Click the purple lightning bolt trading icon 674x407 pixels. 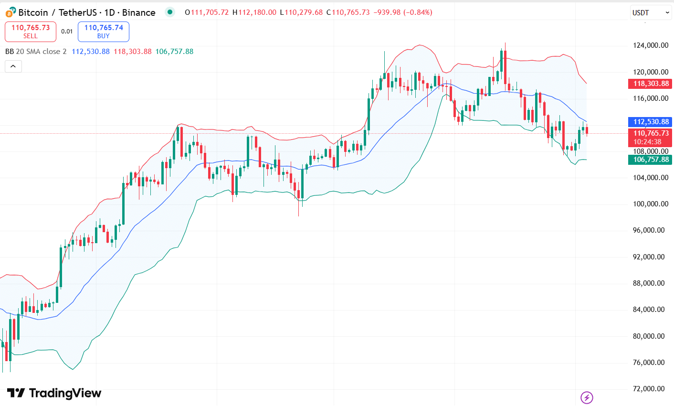pos(586,397)
